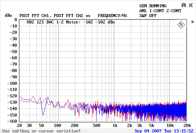This screenshot has height=133, width=196.
Task: Click the -80 y-axis label
Action: click(x=13, y=70)
